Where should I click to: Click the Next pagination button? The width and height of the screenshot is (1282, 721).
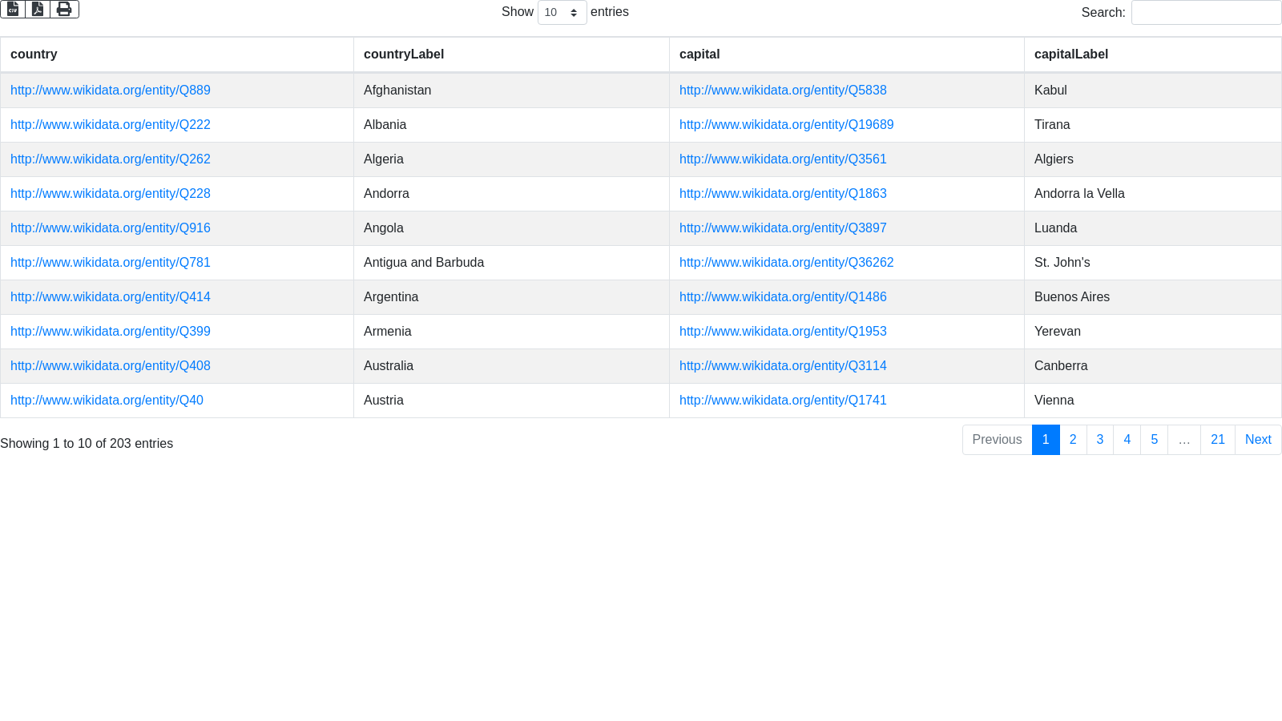(x=1257, y=440)
